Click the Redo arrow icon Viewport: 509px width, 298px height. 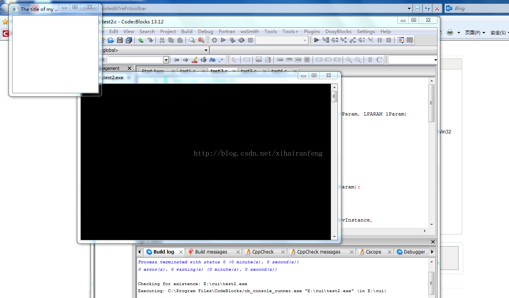[x=150, y=40]
